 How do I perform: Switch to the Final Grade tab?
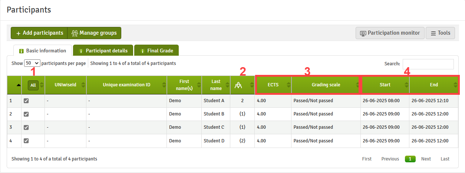[x=156, y=51]
